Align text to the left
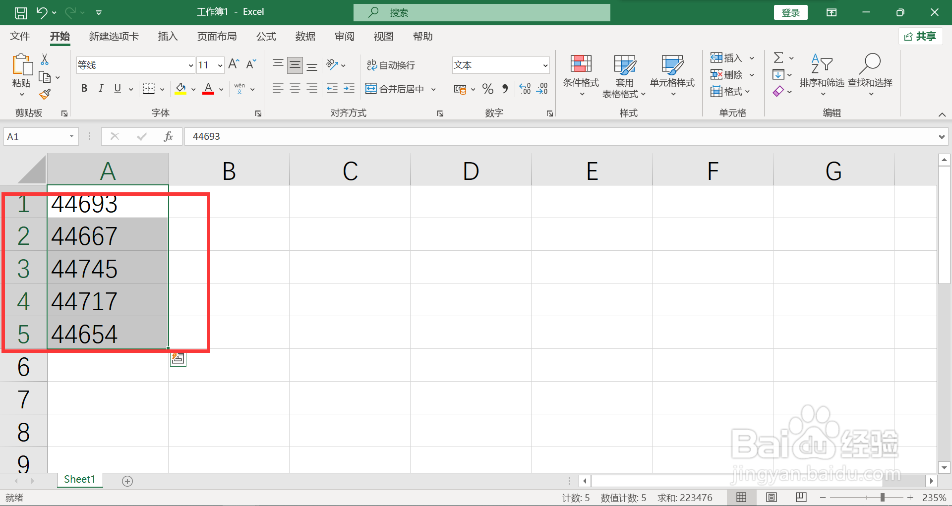952x506 pixels. coord(278,89)
